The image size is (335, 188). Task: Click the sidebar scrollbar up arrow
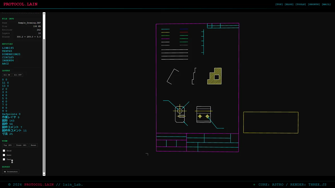(44, 13)
